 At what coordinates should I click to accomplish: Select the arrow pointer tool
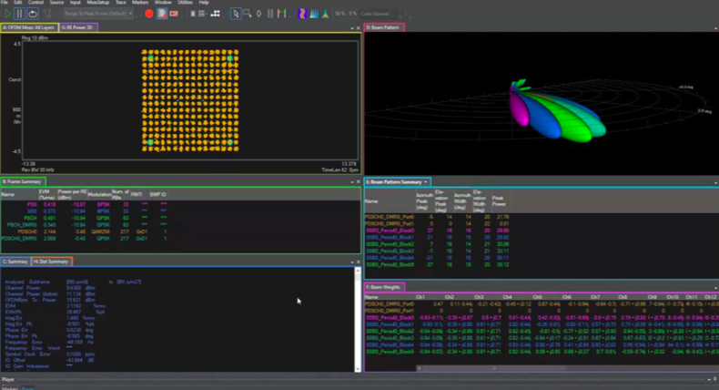click(235, 14)
